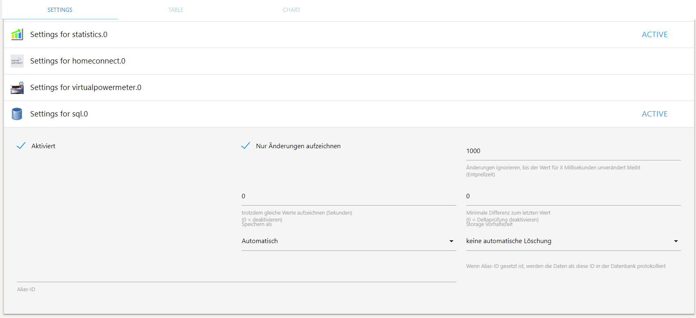Open the Speichern als Automatisch dropdown
Viewport: 696px width, 318px height.
[x=349, y=241]
